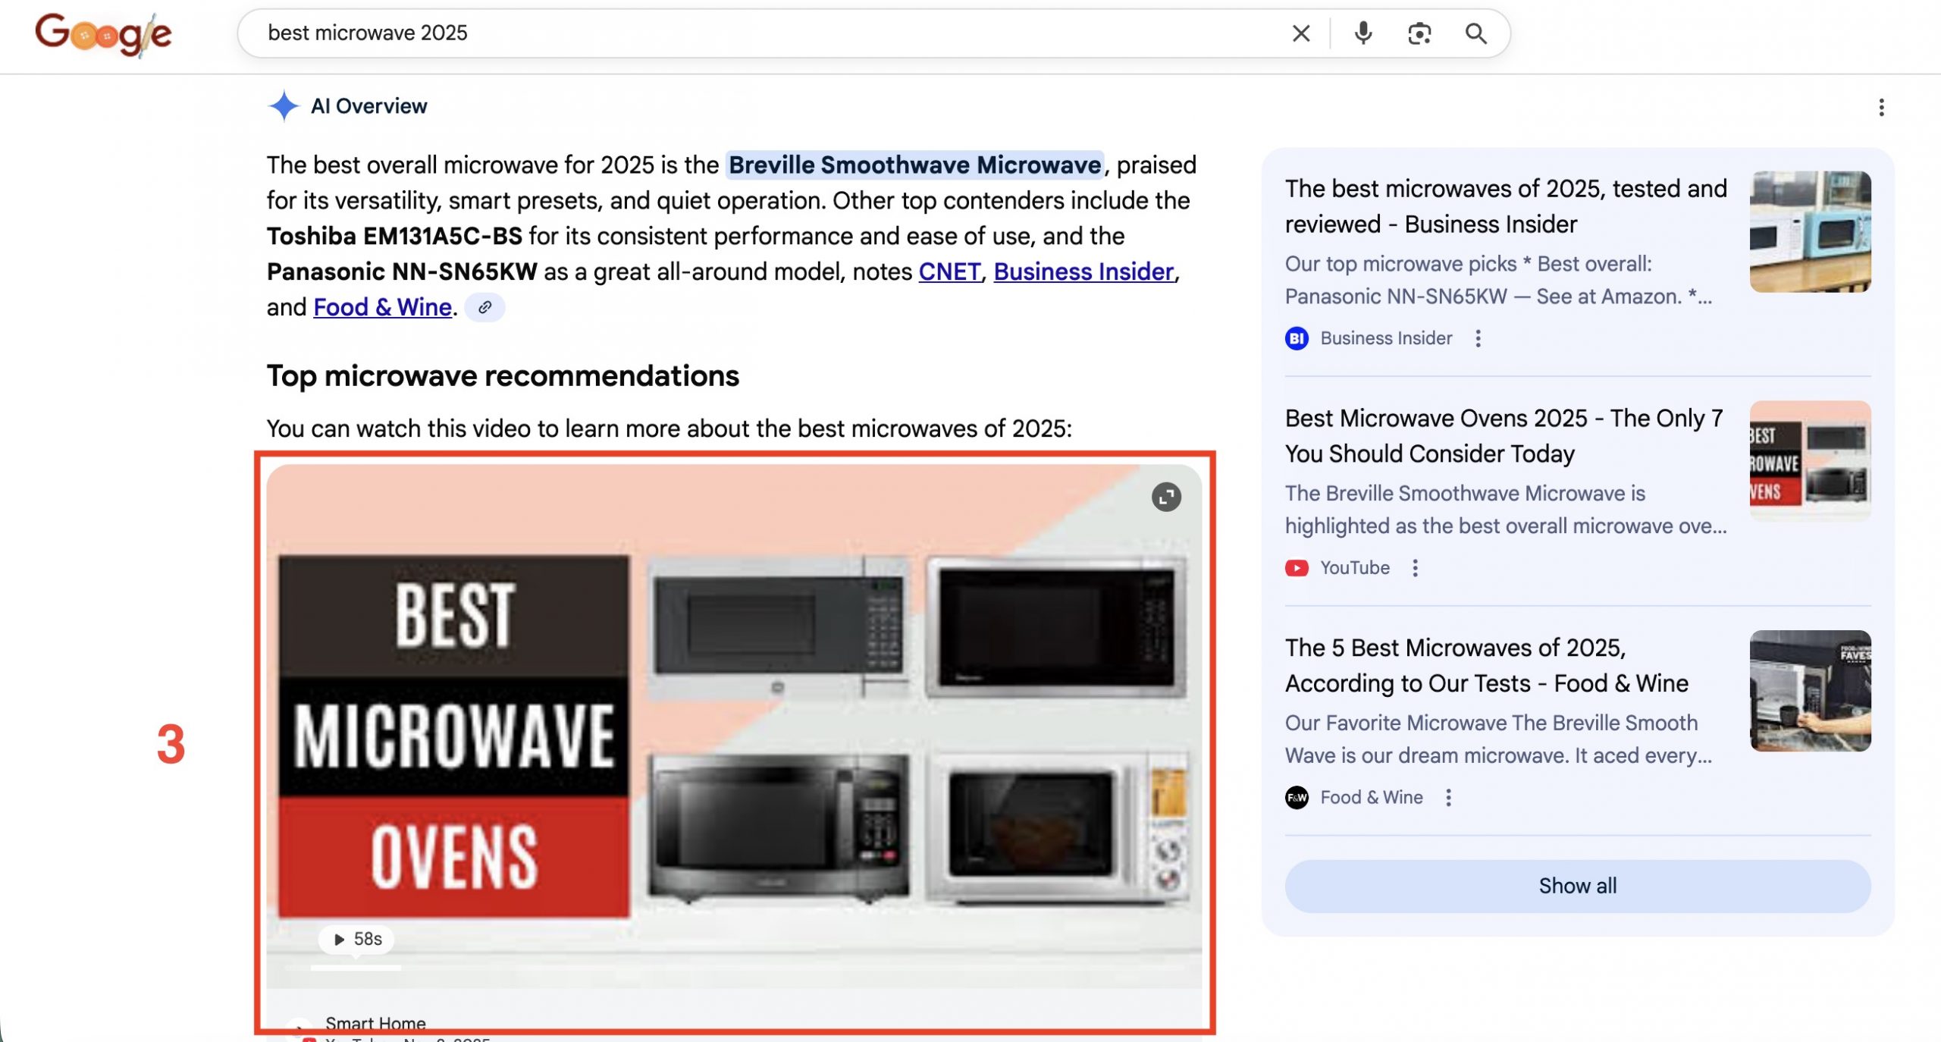Click the Show all sources button
This screenshot has width=1941, height=1042.
1577,886
